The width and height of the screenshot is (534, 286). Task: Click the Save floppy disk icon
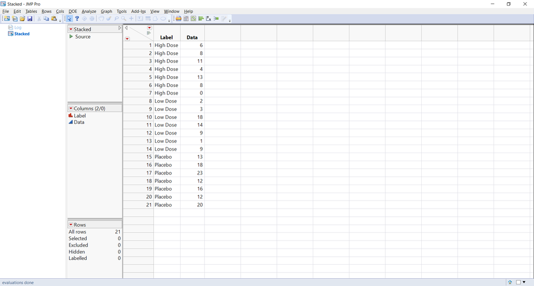pos(29,19)
